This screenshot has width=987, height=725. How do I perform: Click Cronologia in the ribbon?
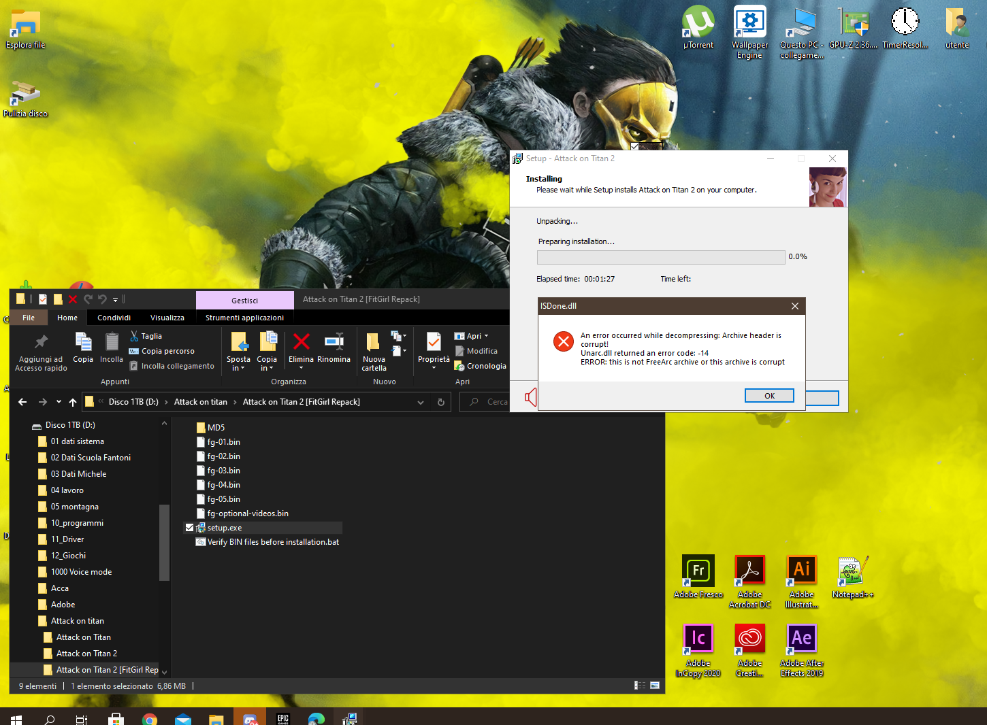(x=481, y=366)
